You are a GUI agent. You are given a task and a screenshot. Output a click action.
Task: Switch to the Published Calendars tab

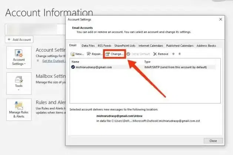pos(180,46)
